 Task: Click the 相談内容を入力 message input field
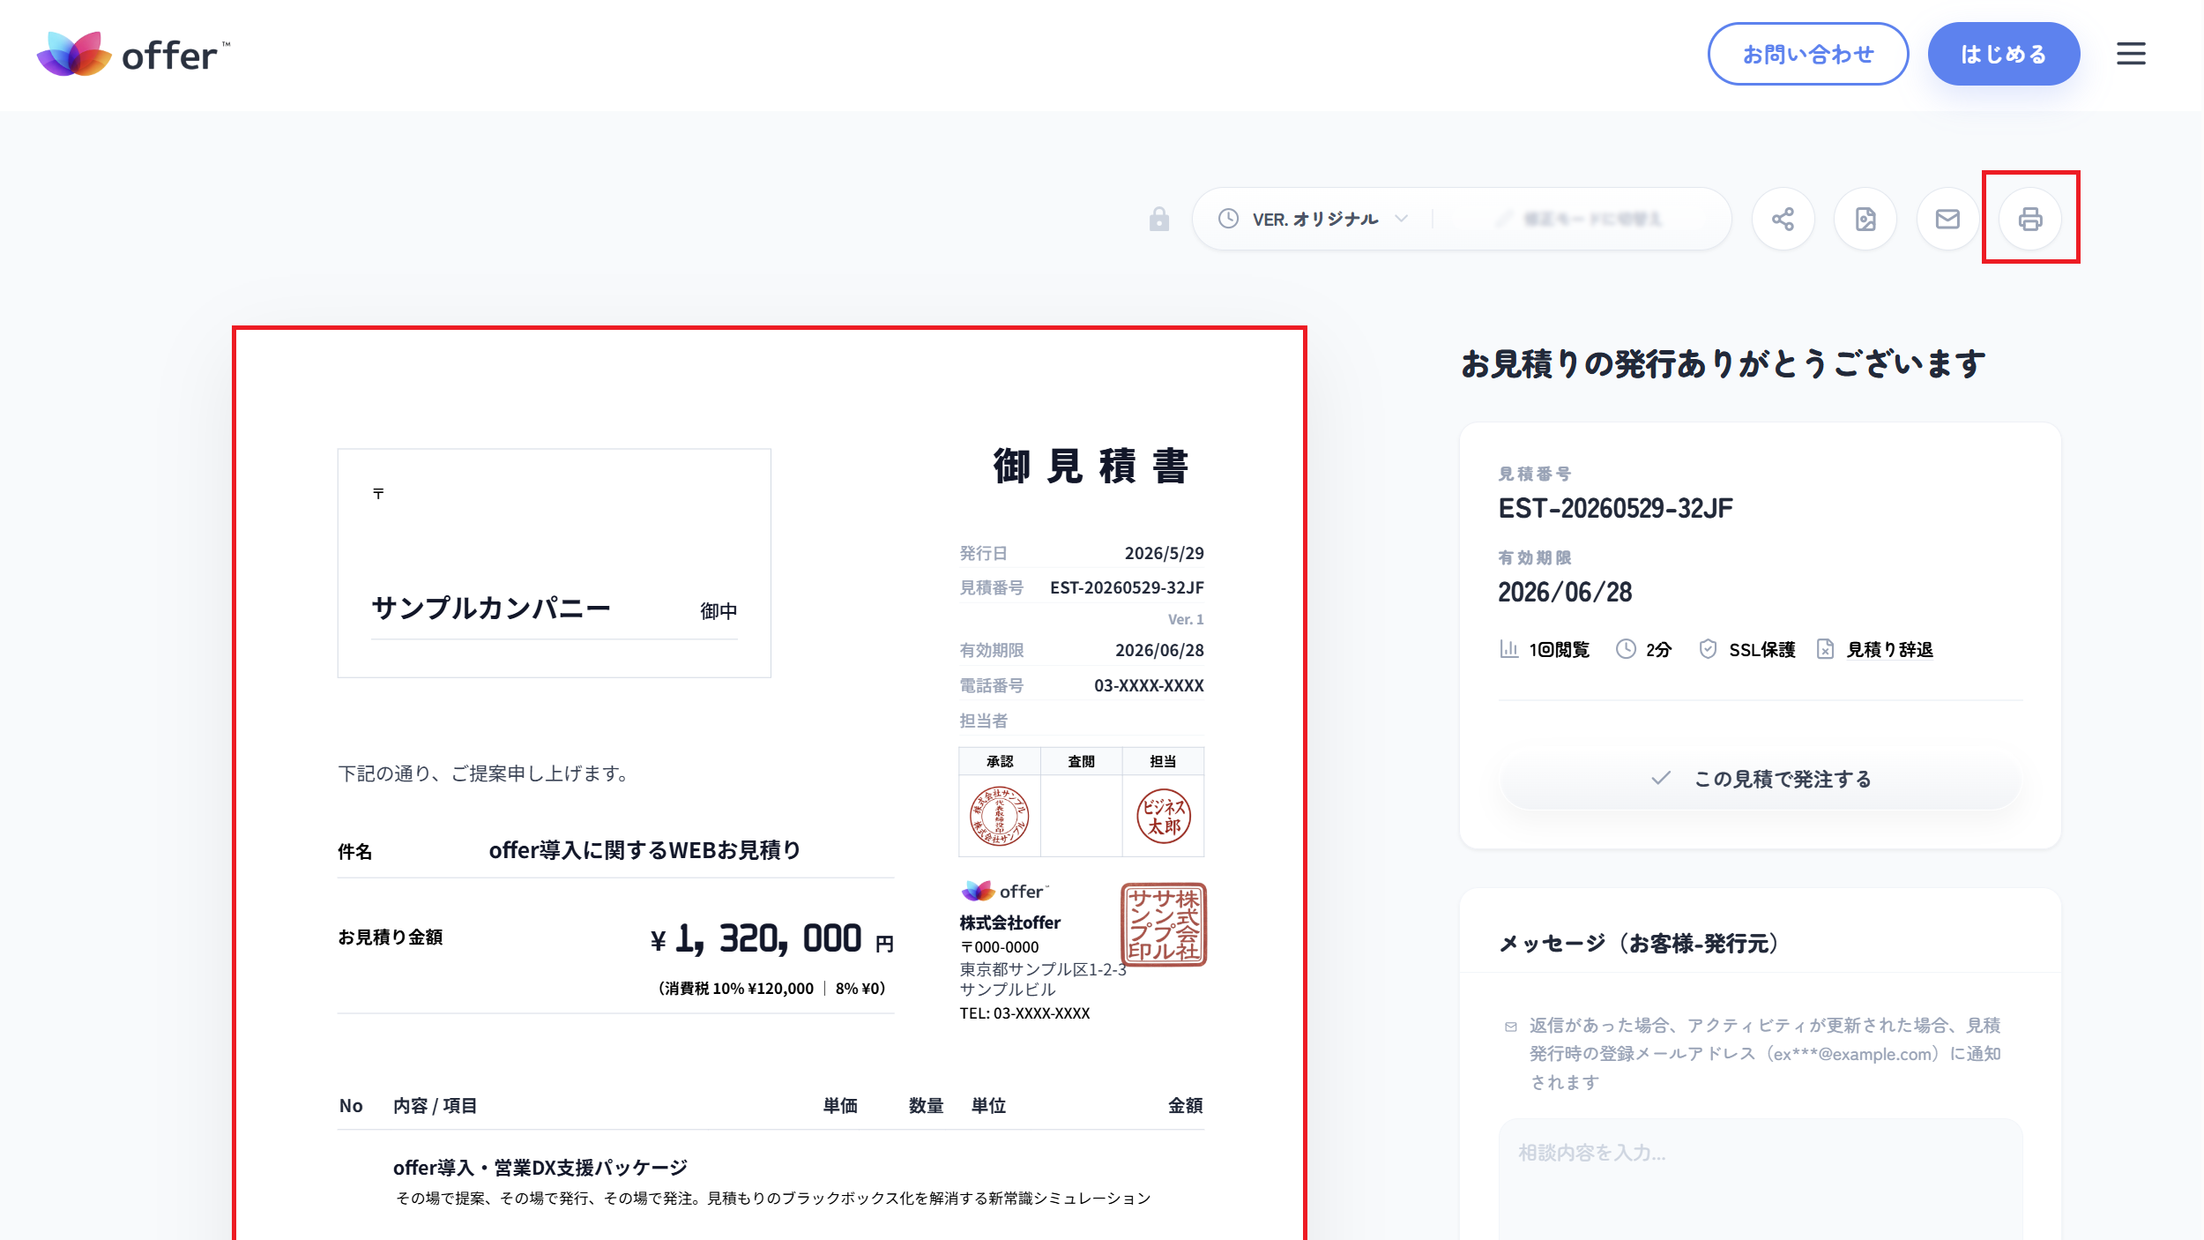(1760, 1178)
